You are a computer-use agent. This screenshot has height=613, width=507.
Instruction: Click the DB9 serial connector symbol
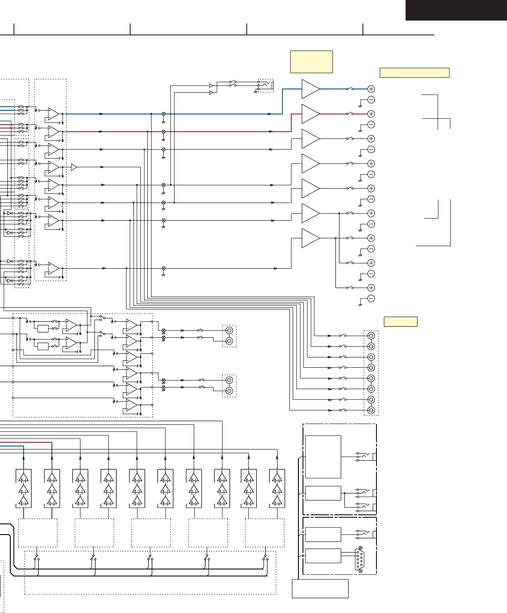[x=360, y=559]
